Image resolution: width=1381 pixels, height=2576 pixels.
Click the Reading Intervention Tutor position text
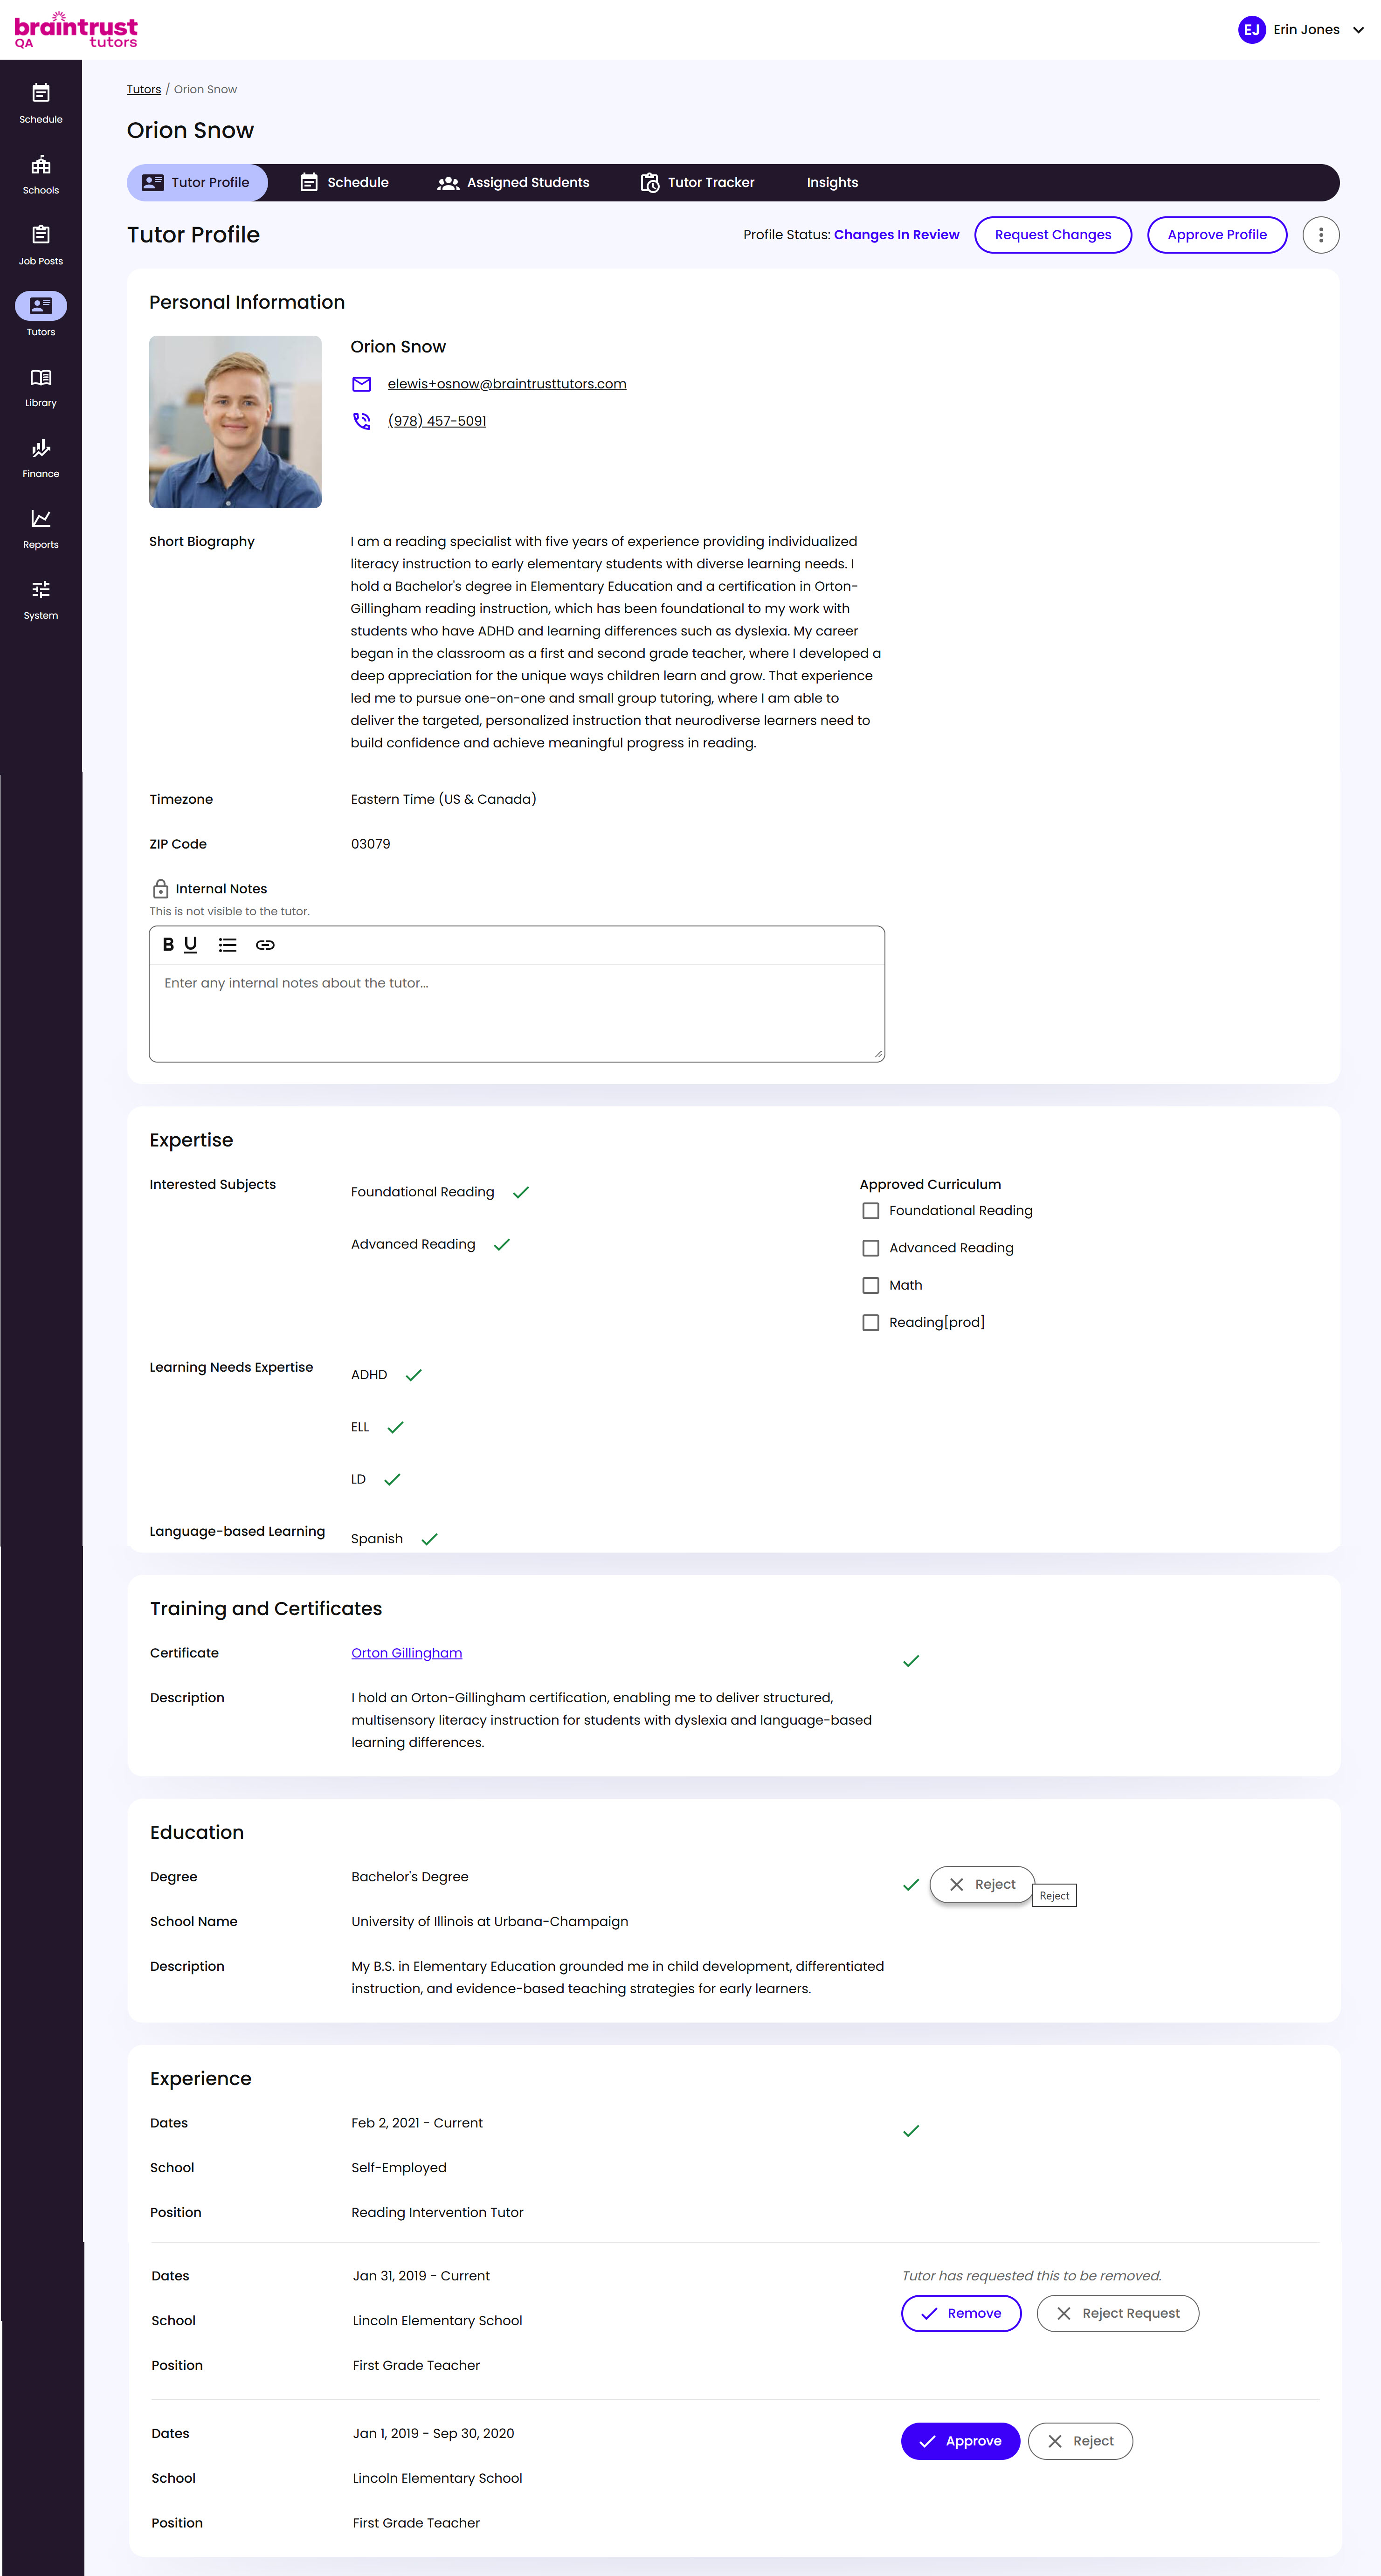point(438,2213)
